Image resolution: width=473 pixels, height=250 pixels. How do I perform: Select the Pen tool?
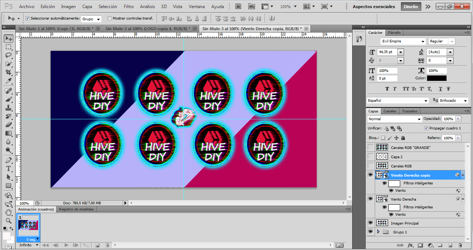tap(8, 160)
